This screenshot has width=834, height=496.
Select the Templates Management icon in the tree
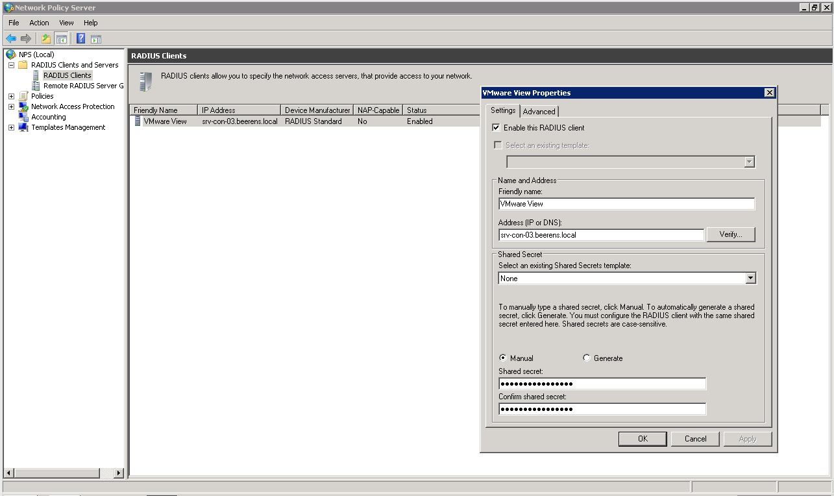tap(23, 127)
